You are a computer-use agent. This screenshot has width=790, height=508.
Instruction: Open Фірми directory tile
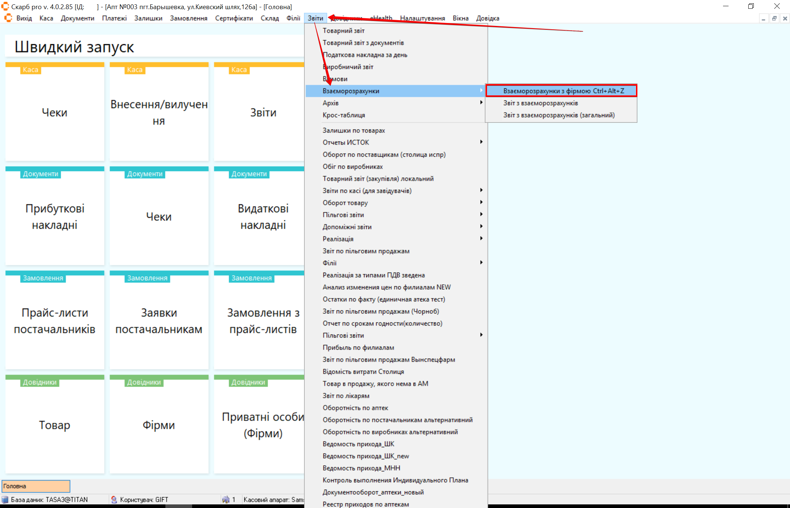pos(159,425)
